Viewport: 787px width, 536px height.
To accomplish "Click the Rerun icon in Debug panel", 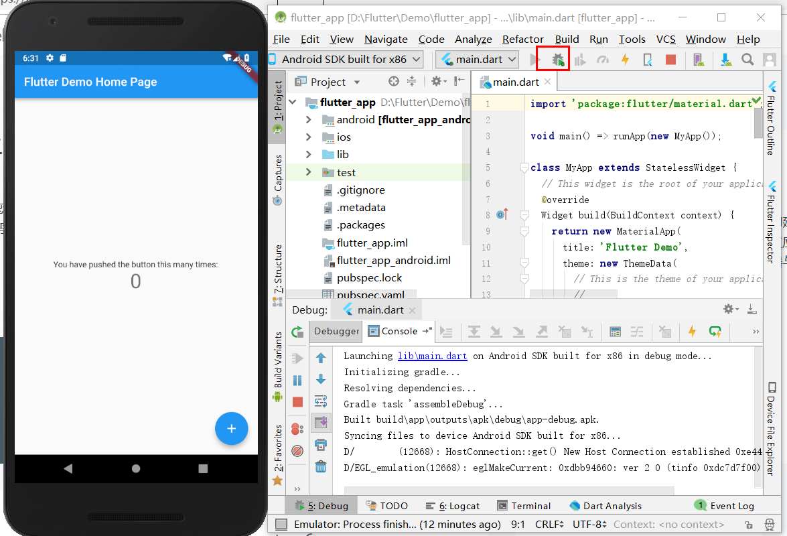I will [x=297, y=332].
